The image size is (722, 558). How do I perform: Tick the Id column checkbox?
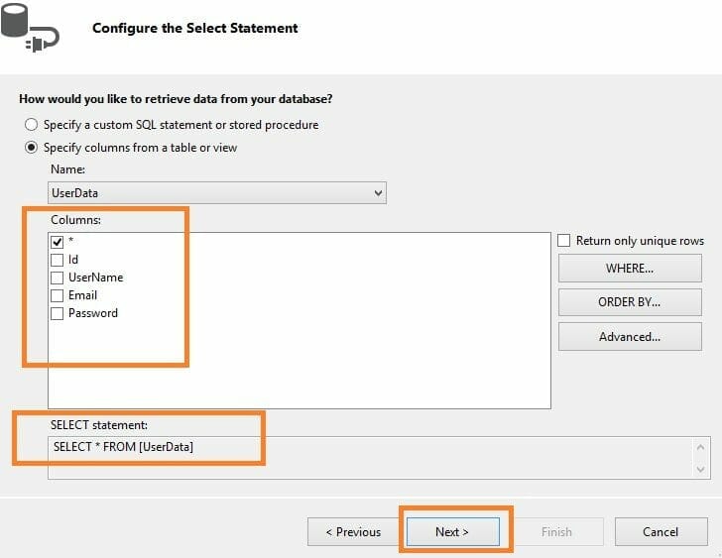click(x=58, y=260)
